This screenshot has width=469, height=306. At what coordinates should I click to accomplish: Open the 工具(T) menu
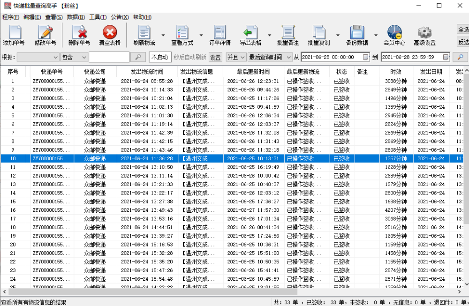pos(98,17)
